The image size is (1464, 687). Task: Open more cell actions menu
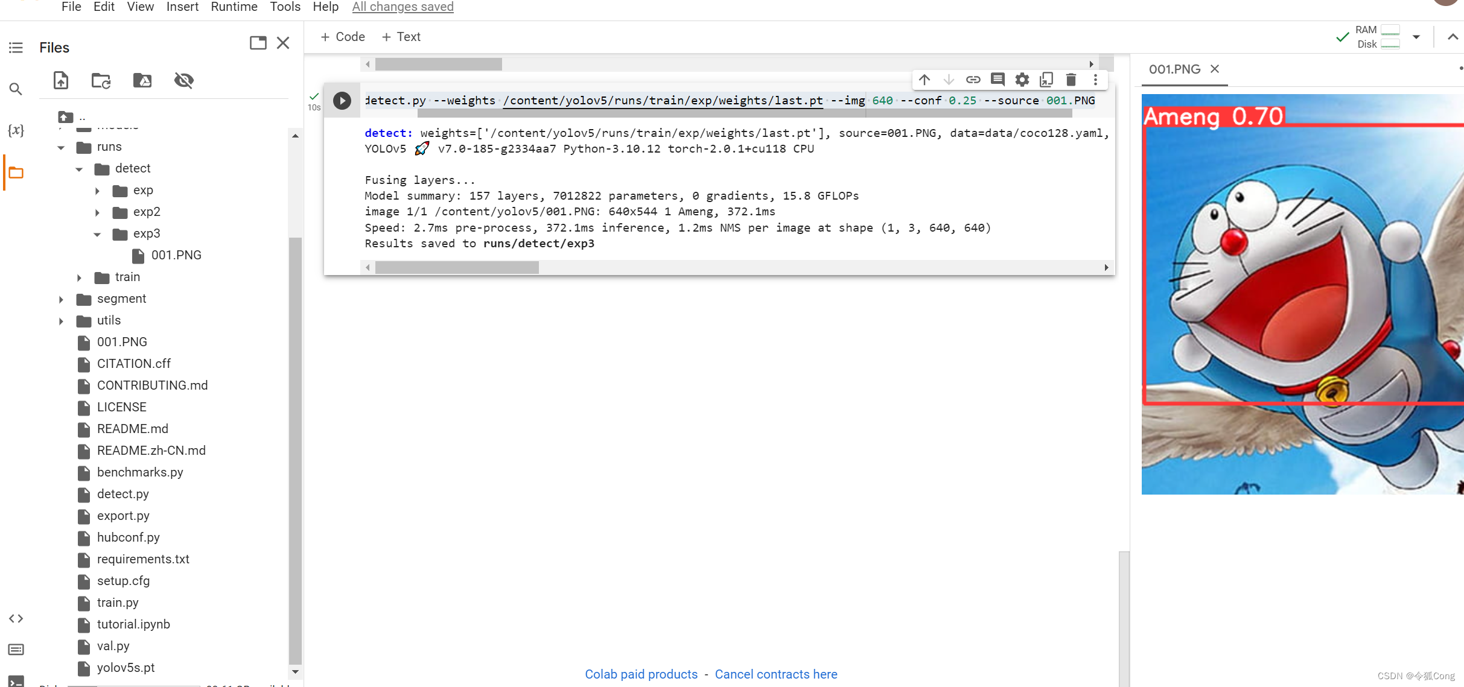(x=1095, y=80)
